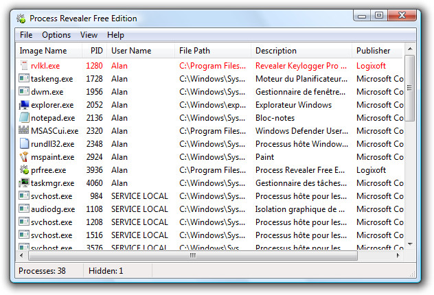
Task: Click the Process Revealer title bar icon
Action: (21, 19)
